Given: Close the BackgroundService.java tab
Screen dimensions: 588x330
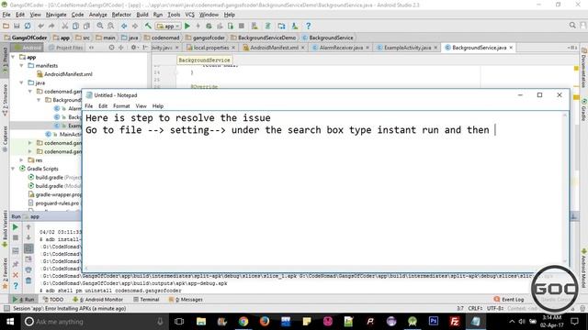Looking at the screenshot, I should (511, 48).
